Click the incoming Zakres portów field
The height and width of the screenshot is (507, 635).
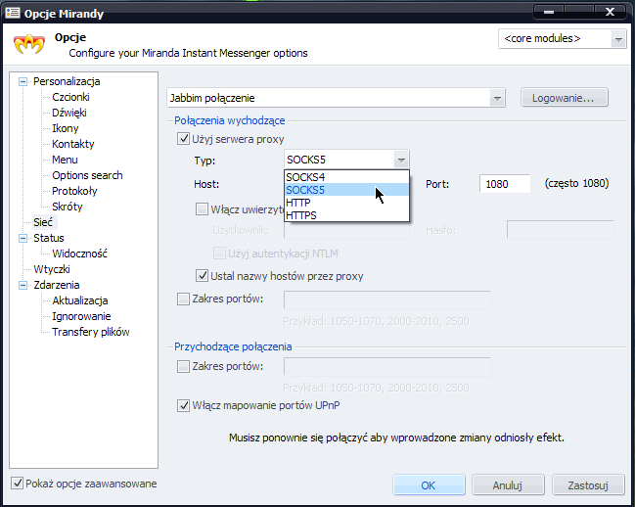(x=387, y=367)
